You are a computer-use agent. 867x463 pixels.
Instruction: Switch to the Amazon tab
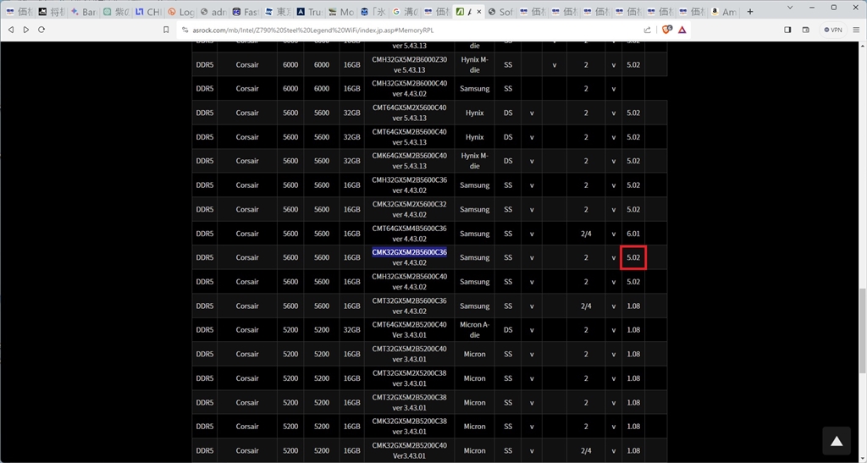point(724,12)
